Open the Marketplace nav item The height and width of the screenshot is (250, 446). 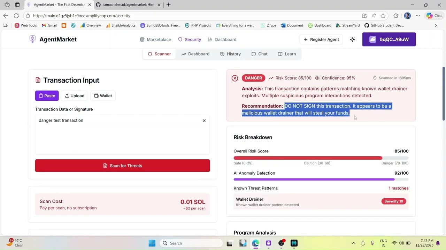[x=155, y=40]
